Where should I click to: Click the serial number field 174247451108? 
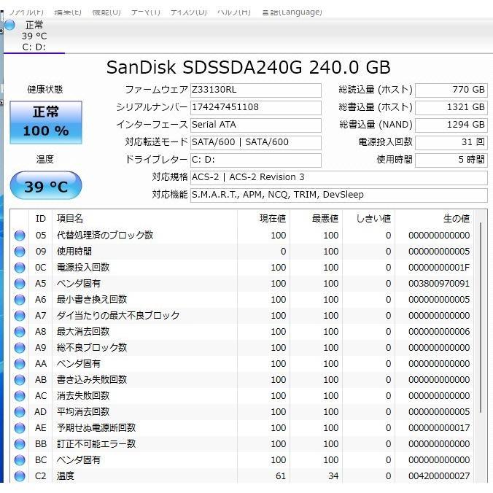tap(256, 107)
